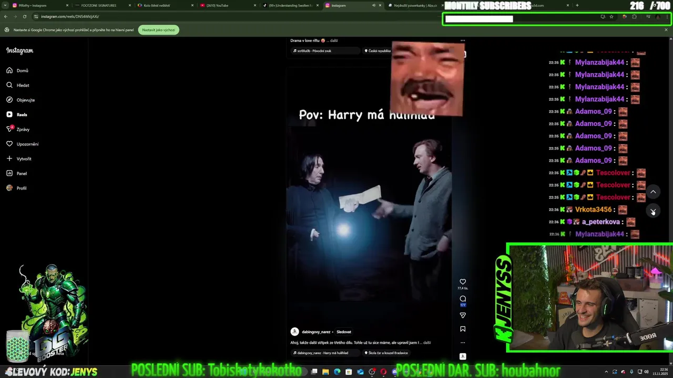
Task: Switch to 'Nejdražší powerbanky | Alza' tab
Action: [x=415, y=5]
